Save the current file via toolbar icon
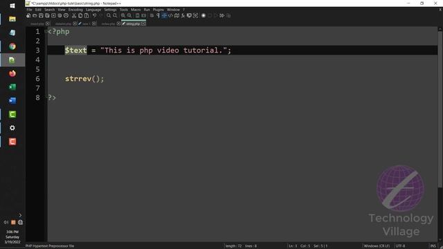 tap(41, 15)
